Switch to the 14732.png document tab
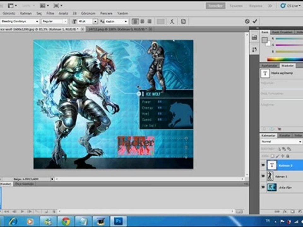 coord(118,29)
